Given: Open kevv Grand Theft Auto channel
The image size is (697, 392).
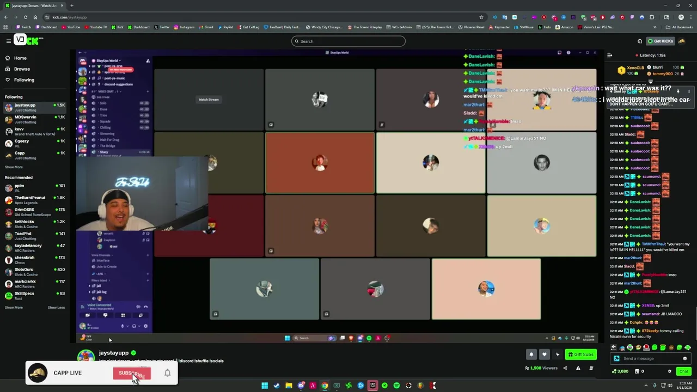Looking at the screenshot, I should pos(34,132).
